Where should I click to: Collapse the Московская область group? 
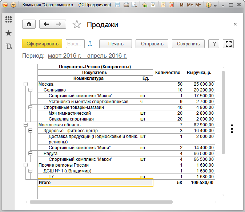(x=25, y=125)
